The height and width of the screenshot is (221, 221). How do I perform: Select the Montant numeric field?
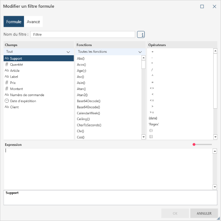pyautogui.click(x=16, y=89)
